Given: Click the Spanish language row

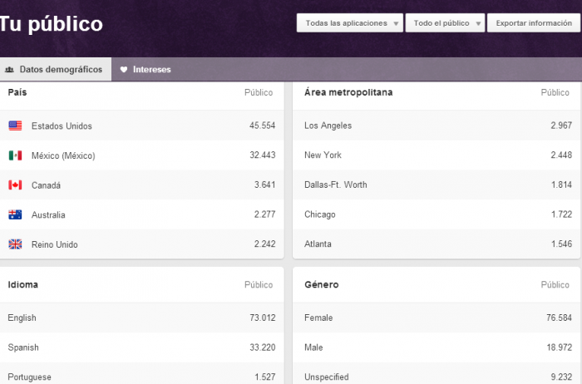Looking at the screenshot, I should 141,347.
